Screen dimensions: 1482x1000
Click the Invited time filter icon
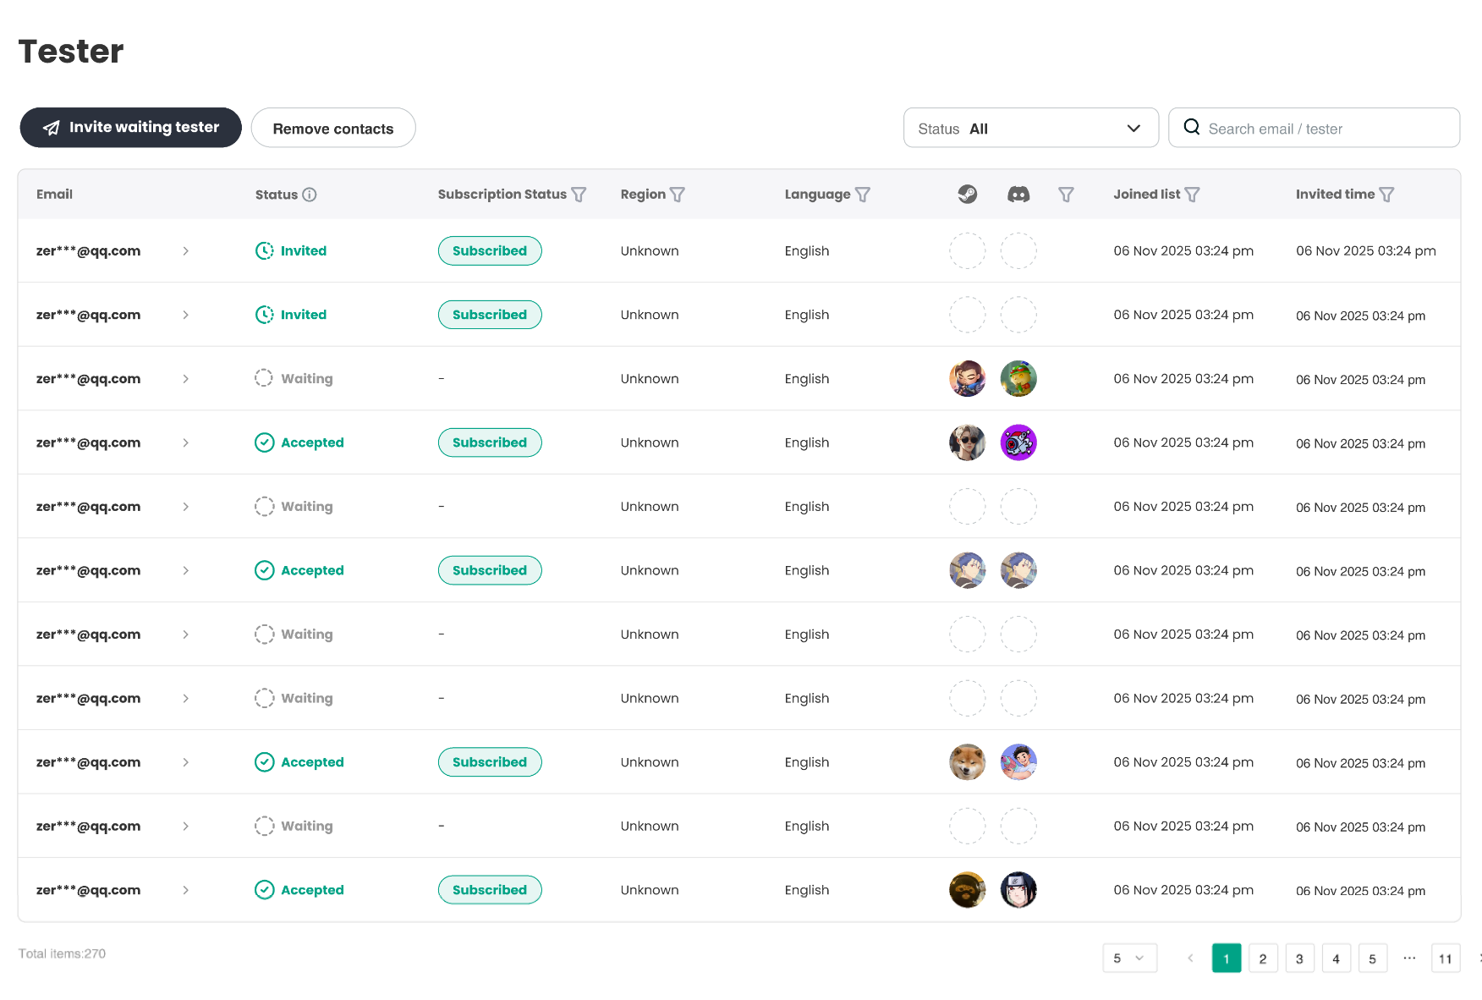1386,195
